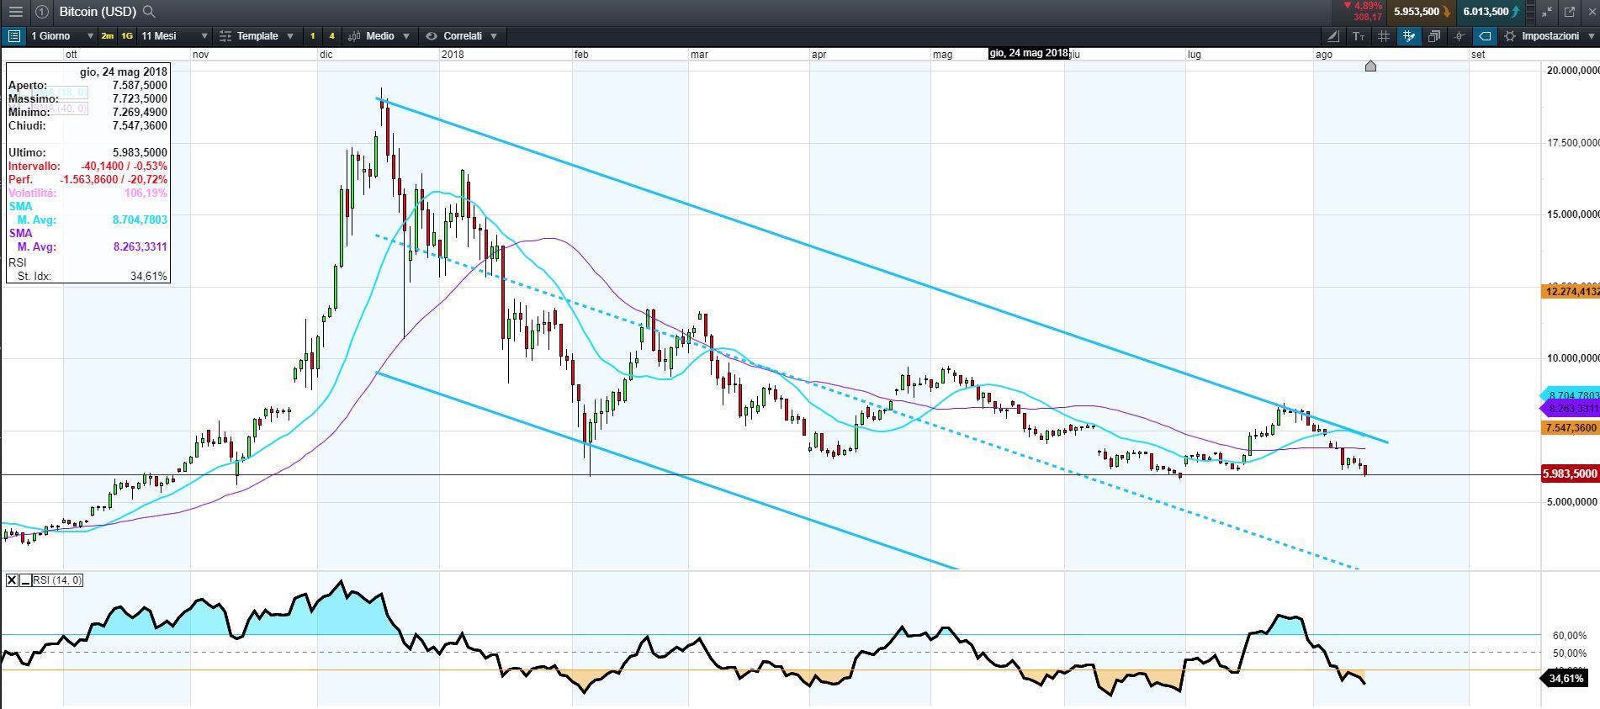Click the circled info icon beside Bitcoin

click(42, 12)
